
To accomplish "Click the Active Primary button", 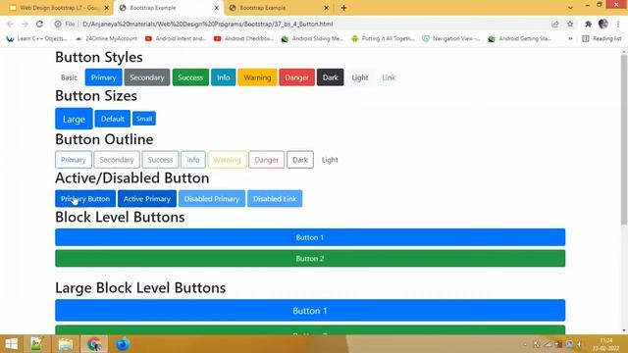I will pyautogui.click(x=147, y=198).
